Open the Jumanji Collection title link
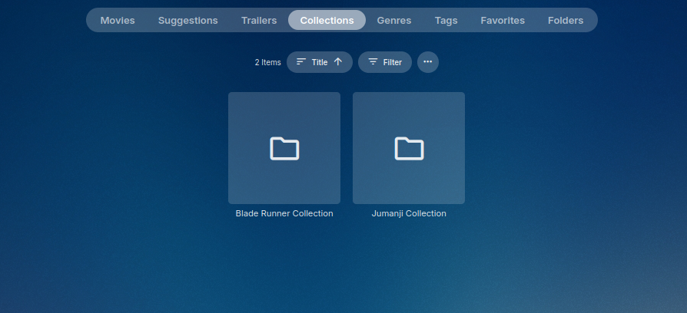 [x=409, y=213]
